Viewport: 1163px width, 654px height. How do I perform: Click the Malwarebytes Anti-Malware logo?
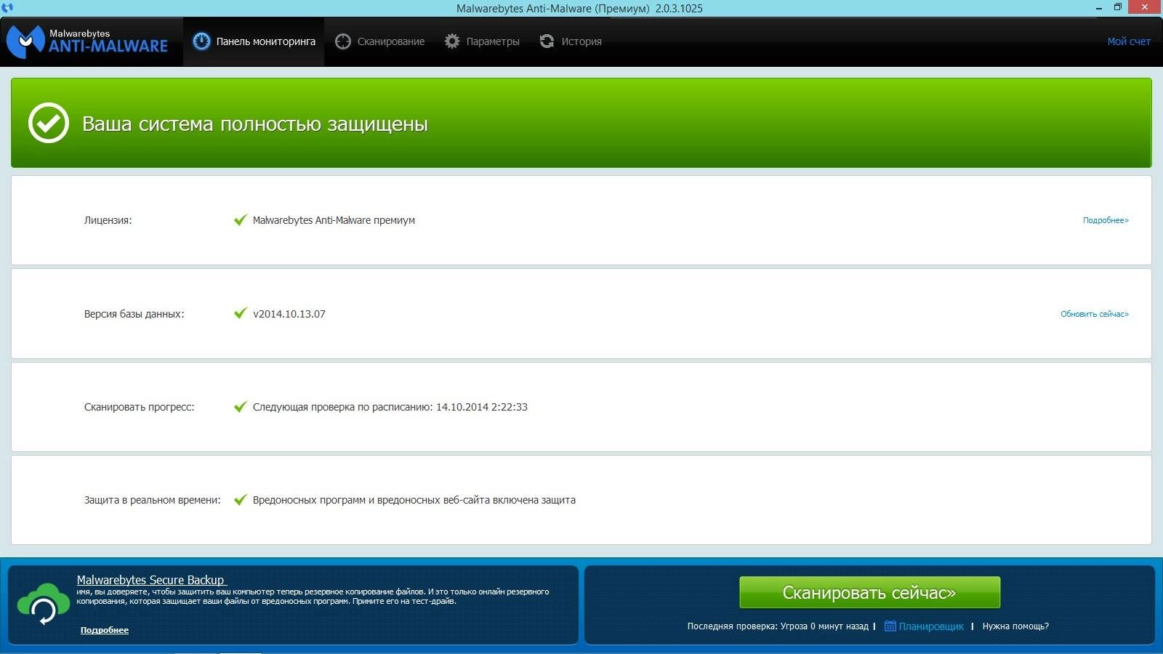pyautogui.click(x=88, y=41)
